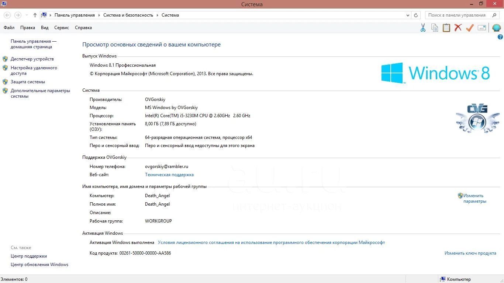Open the recent locations dropdown arrow

(27, 15)
